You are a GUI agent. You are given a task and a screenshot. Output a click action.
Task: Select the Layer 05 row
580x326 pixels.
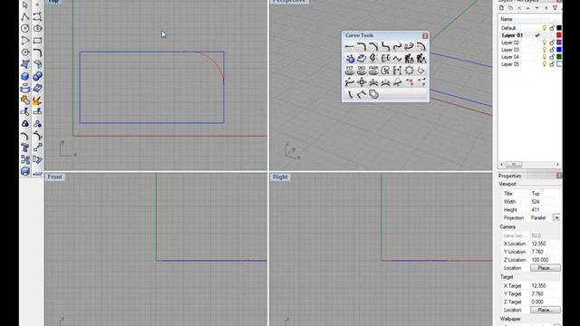click(530, 64)
